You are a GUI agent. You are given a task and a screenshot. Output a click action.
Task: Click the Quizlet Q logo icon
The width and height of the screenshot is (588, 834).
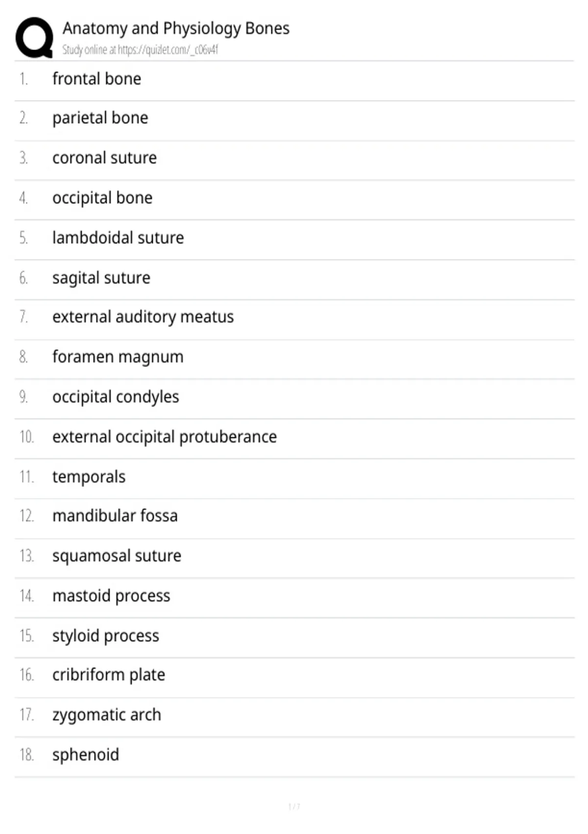[34, 38]
